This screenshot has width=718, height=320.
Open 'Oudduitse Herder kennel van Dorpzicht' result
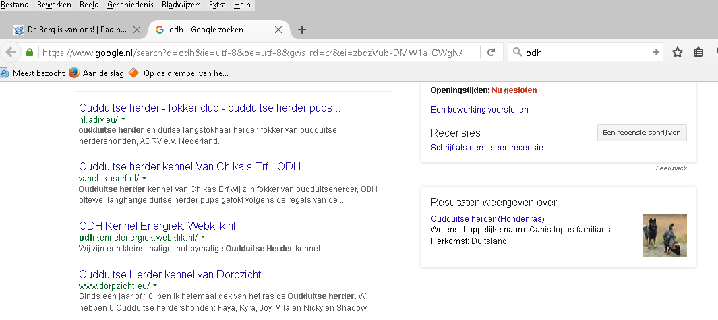170,274
